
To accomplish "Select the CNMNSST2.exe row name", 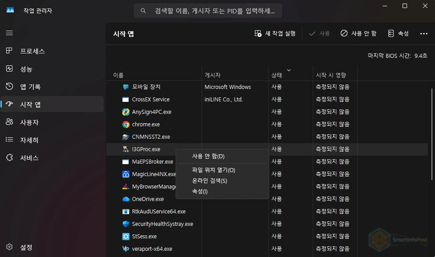I will pos(151,137).
